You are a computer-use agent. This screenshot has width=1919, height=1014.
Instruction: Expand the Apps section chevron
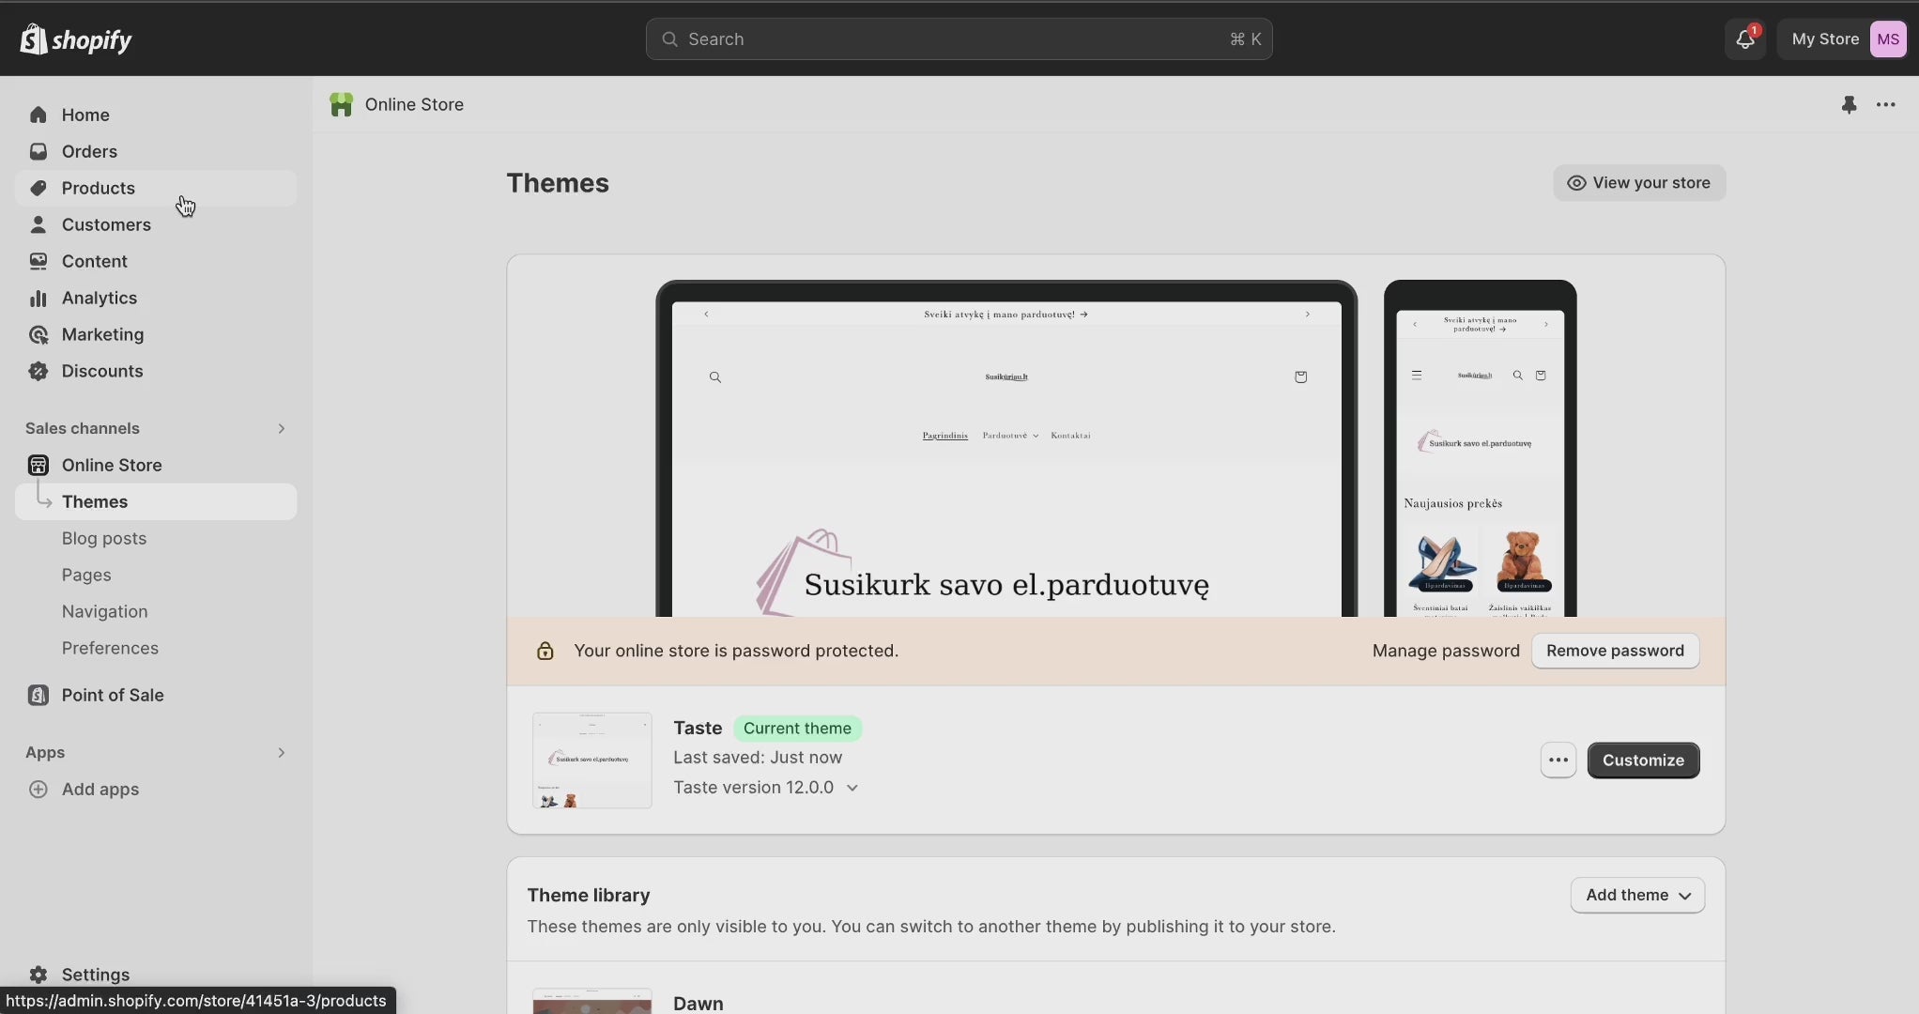tap(281, 753)
